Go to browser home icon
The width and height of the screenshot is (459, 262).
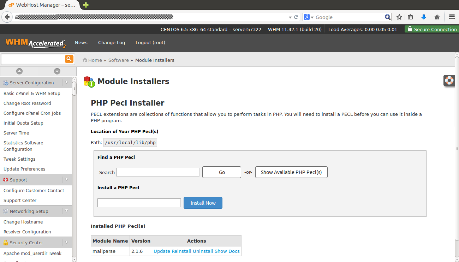pos(437,17)
